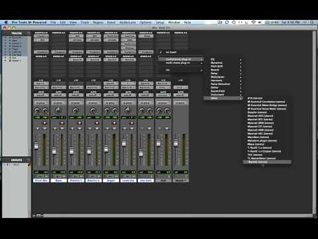Open the Drum Mix group selector
The image size is (318, 239).
tap(41, 103)
